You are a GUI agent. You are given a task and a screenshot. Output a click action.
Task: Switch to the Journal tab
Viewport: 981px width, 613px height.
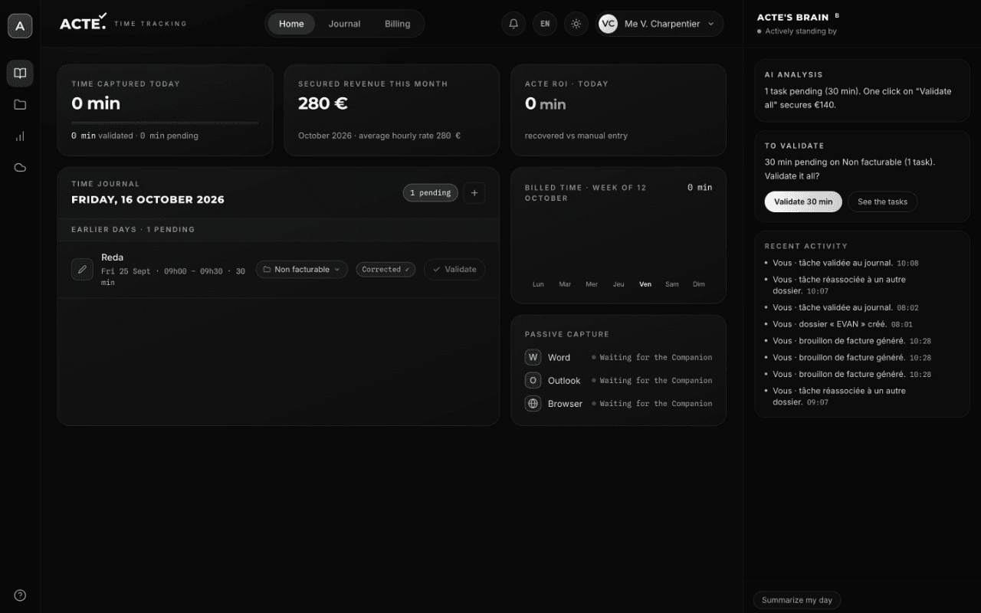tap(344, 24)
